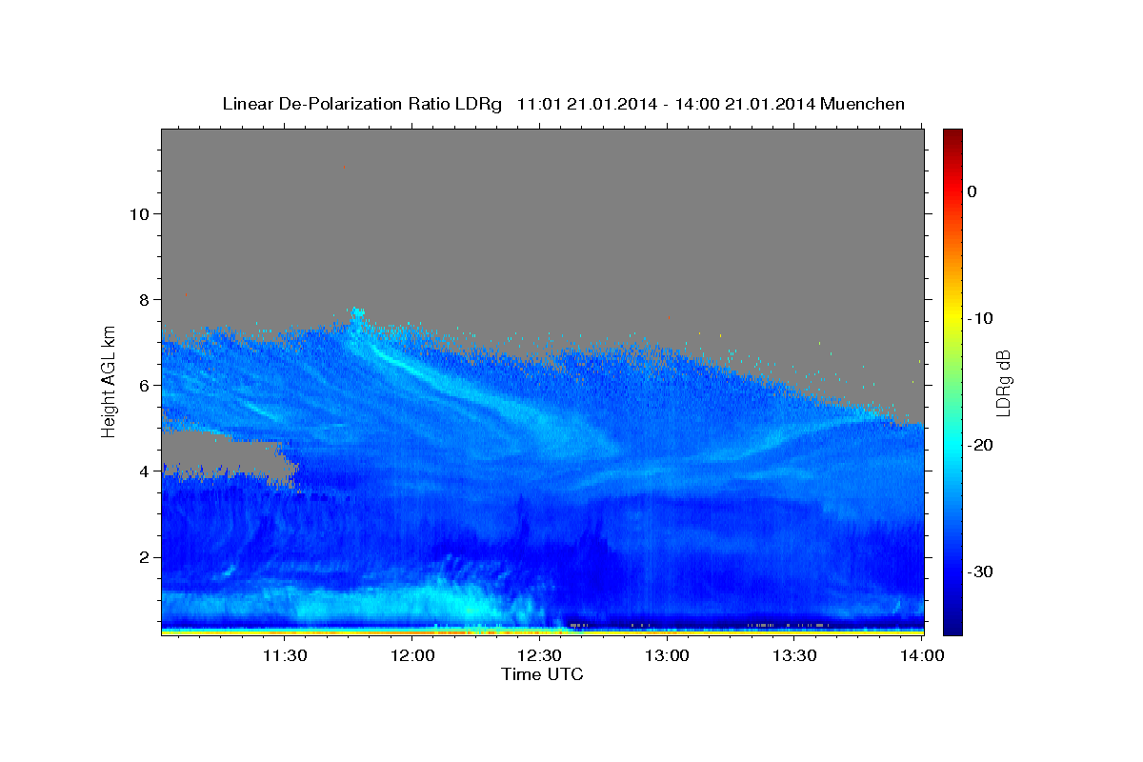The width and height of the screenshot is (1143, 762).
Task: Click the 'Height AGL km' axis label
Action: tap(110, 380)
